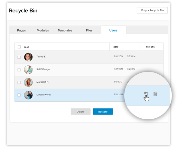Tick the select-all checkbox beside NAME
Viewport: 177px width, 148px height.
[19, 47]
